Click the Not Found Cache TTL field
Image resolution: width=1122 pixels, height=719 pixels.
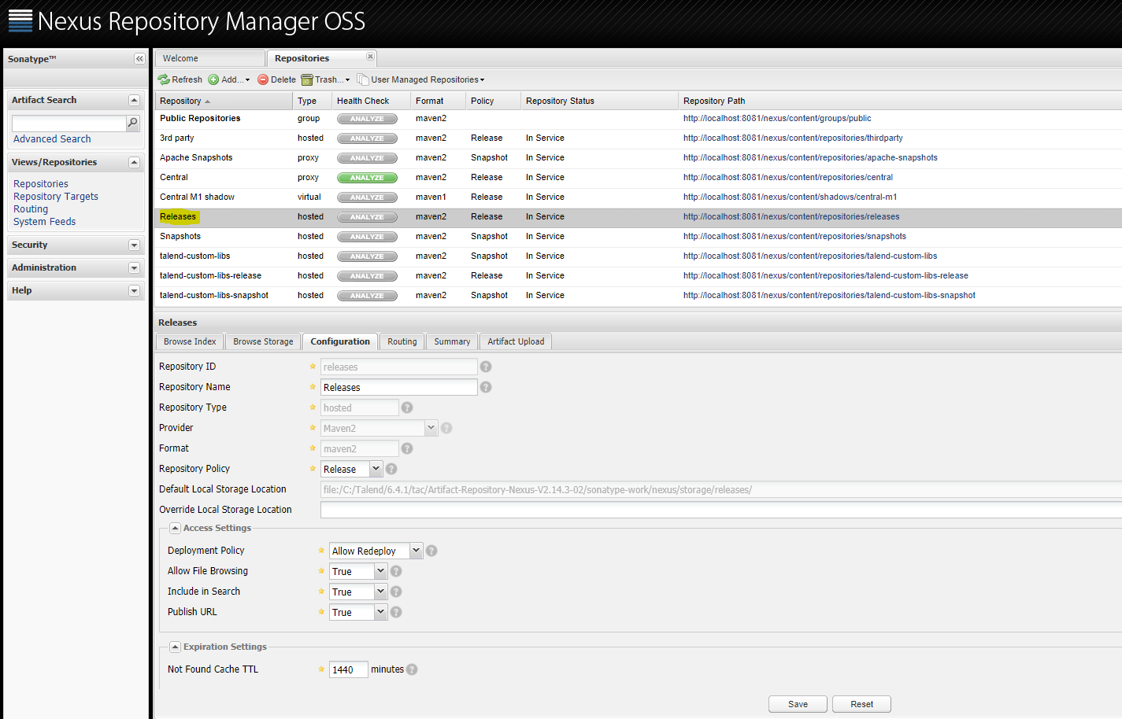(348, 669)
